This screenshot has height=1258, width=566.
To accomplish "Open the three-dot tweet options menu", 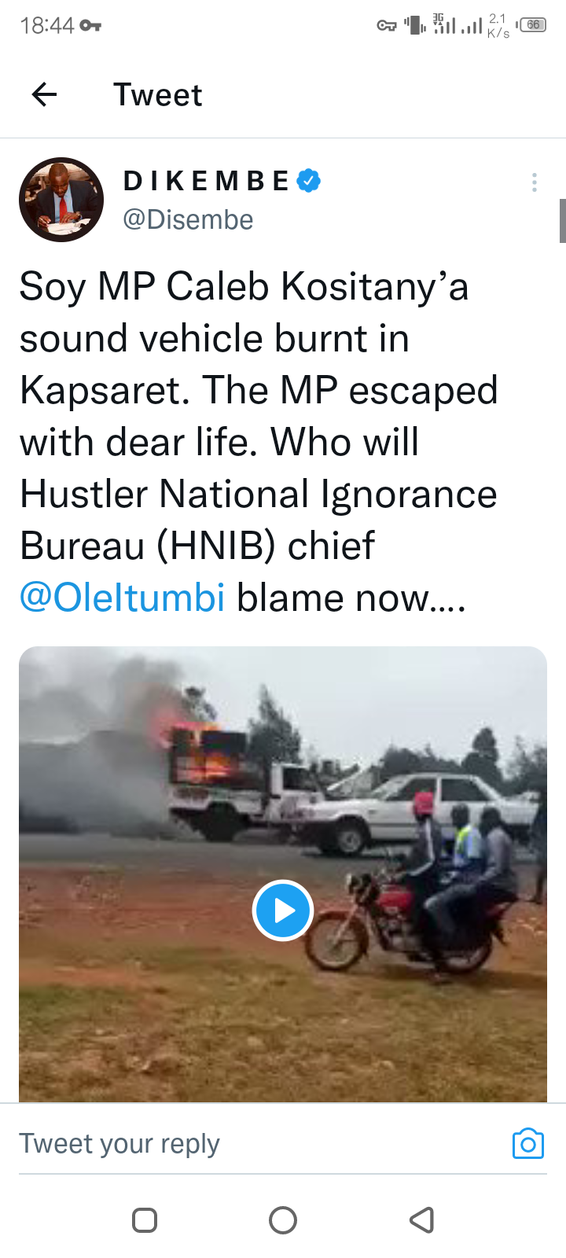I will 535,182.
